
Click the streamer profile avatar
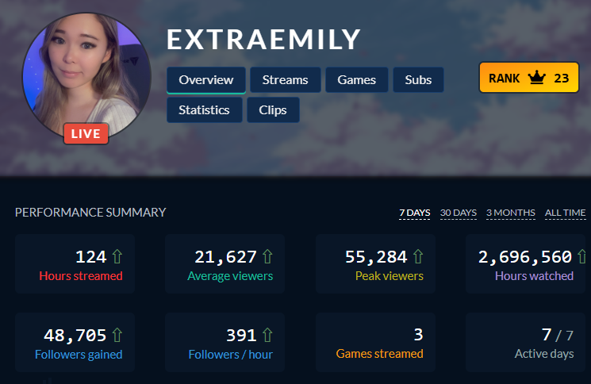[x=86, y=77]
